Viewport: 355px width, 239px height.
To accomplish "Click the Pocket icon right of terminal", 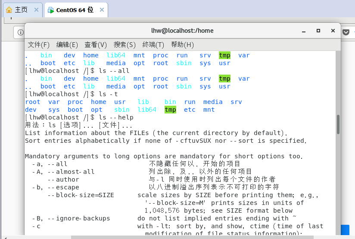I will 346,32.
